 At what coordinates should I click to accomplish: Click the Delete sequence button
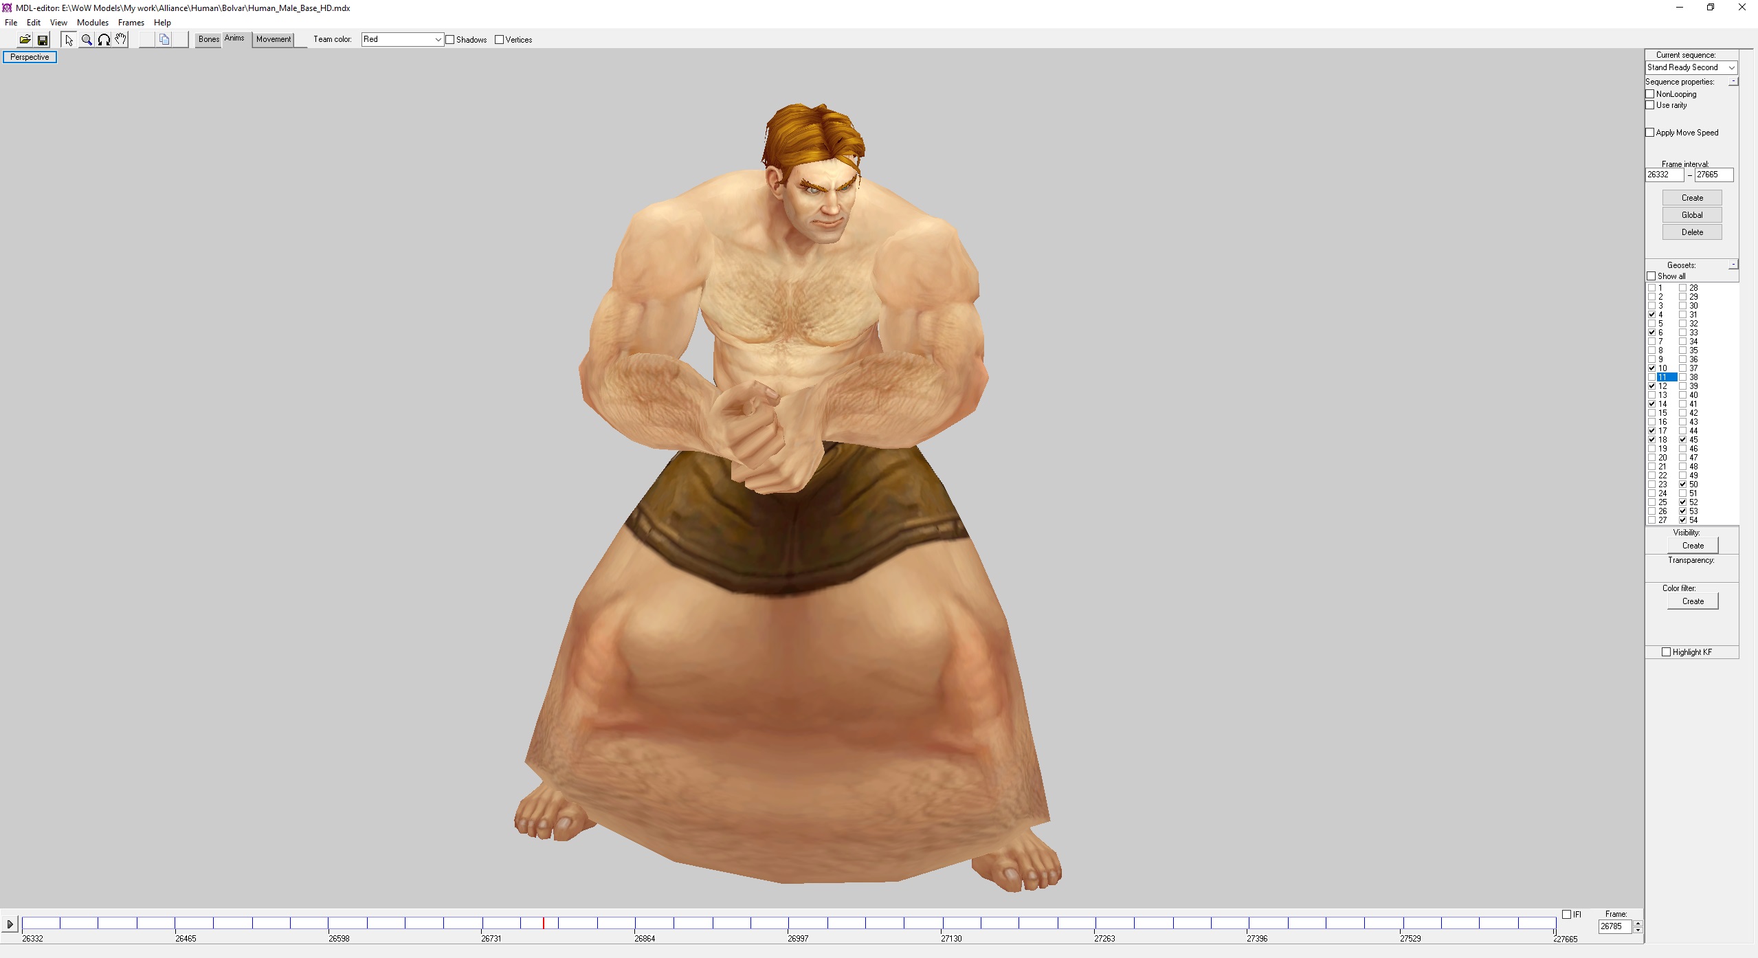pos(1692,232)
